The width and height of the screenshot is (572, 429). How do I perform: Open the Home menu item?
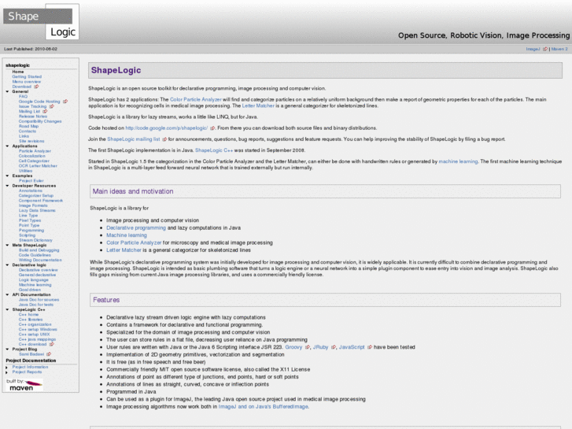tap(18, 72)
